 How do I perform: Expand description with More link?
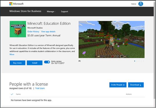coord(12,54)
